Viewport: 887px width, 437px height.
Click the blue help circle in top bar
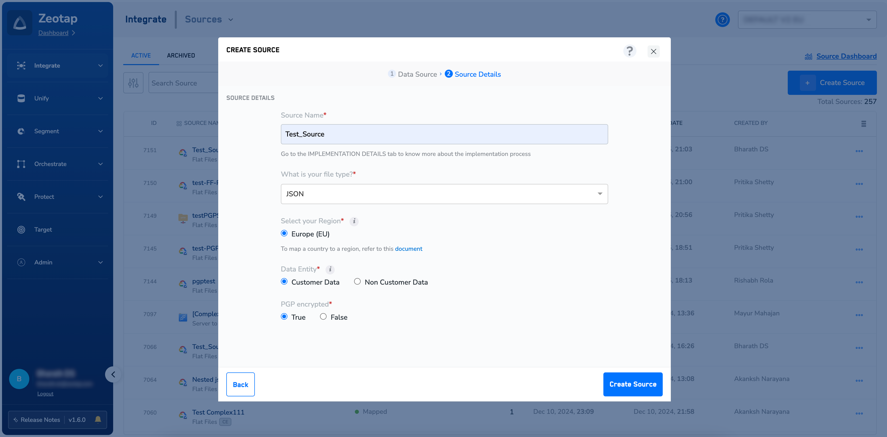tap(722, 20)
